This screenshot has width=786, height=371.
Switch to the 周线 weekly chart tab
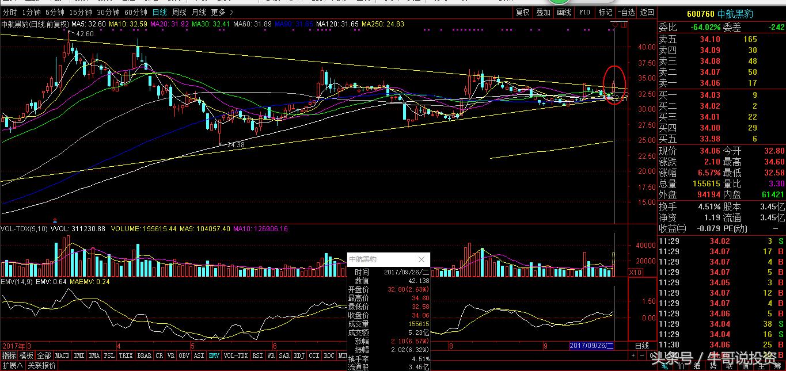[x=180, y=12]
